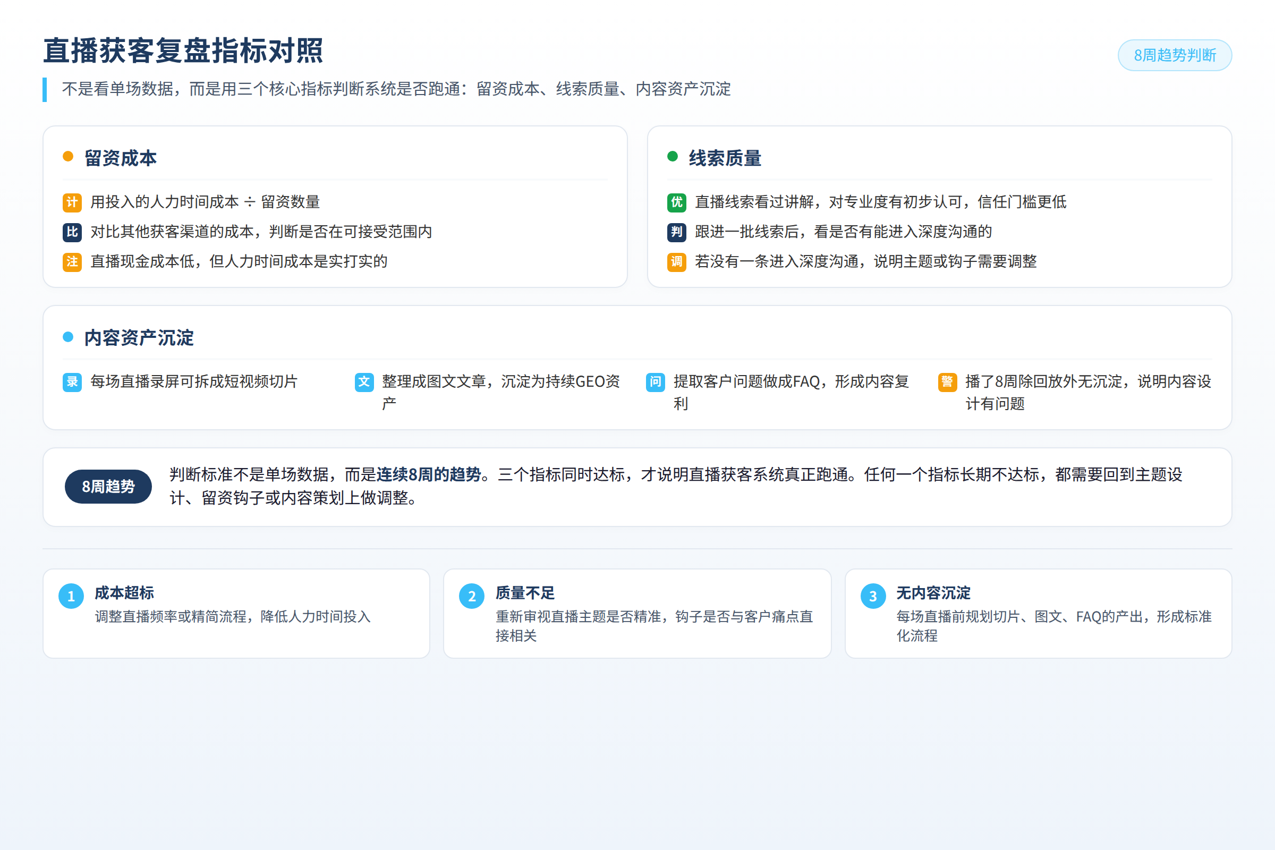Click the 线索质量 card heading
The image size is (1275, 850).
pyautogui.click(x=725, y=158)
